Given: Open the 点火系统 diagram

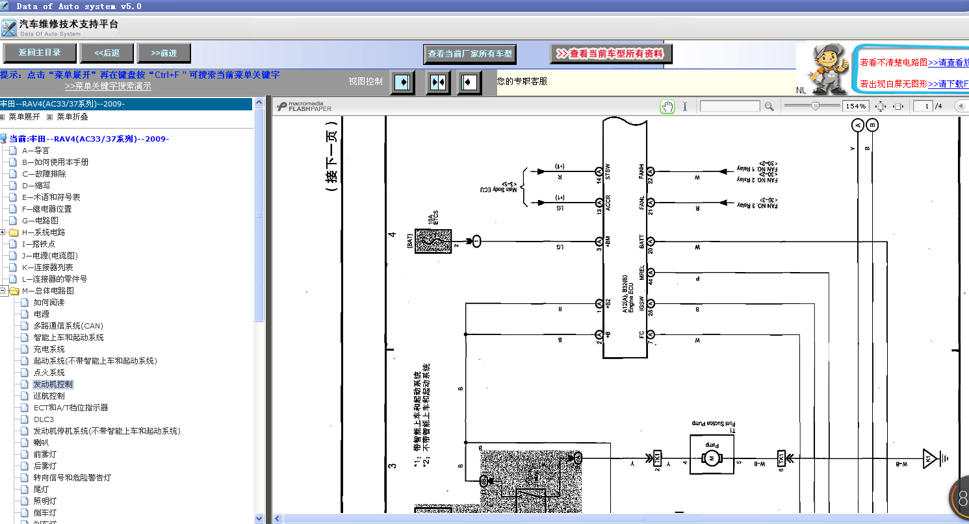Looking at the screenshot, I should (49, 373).
